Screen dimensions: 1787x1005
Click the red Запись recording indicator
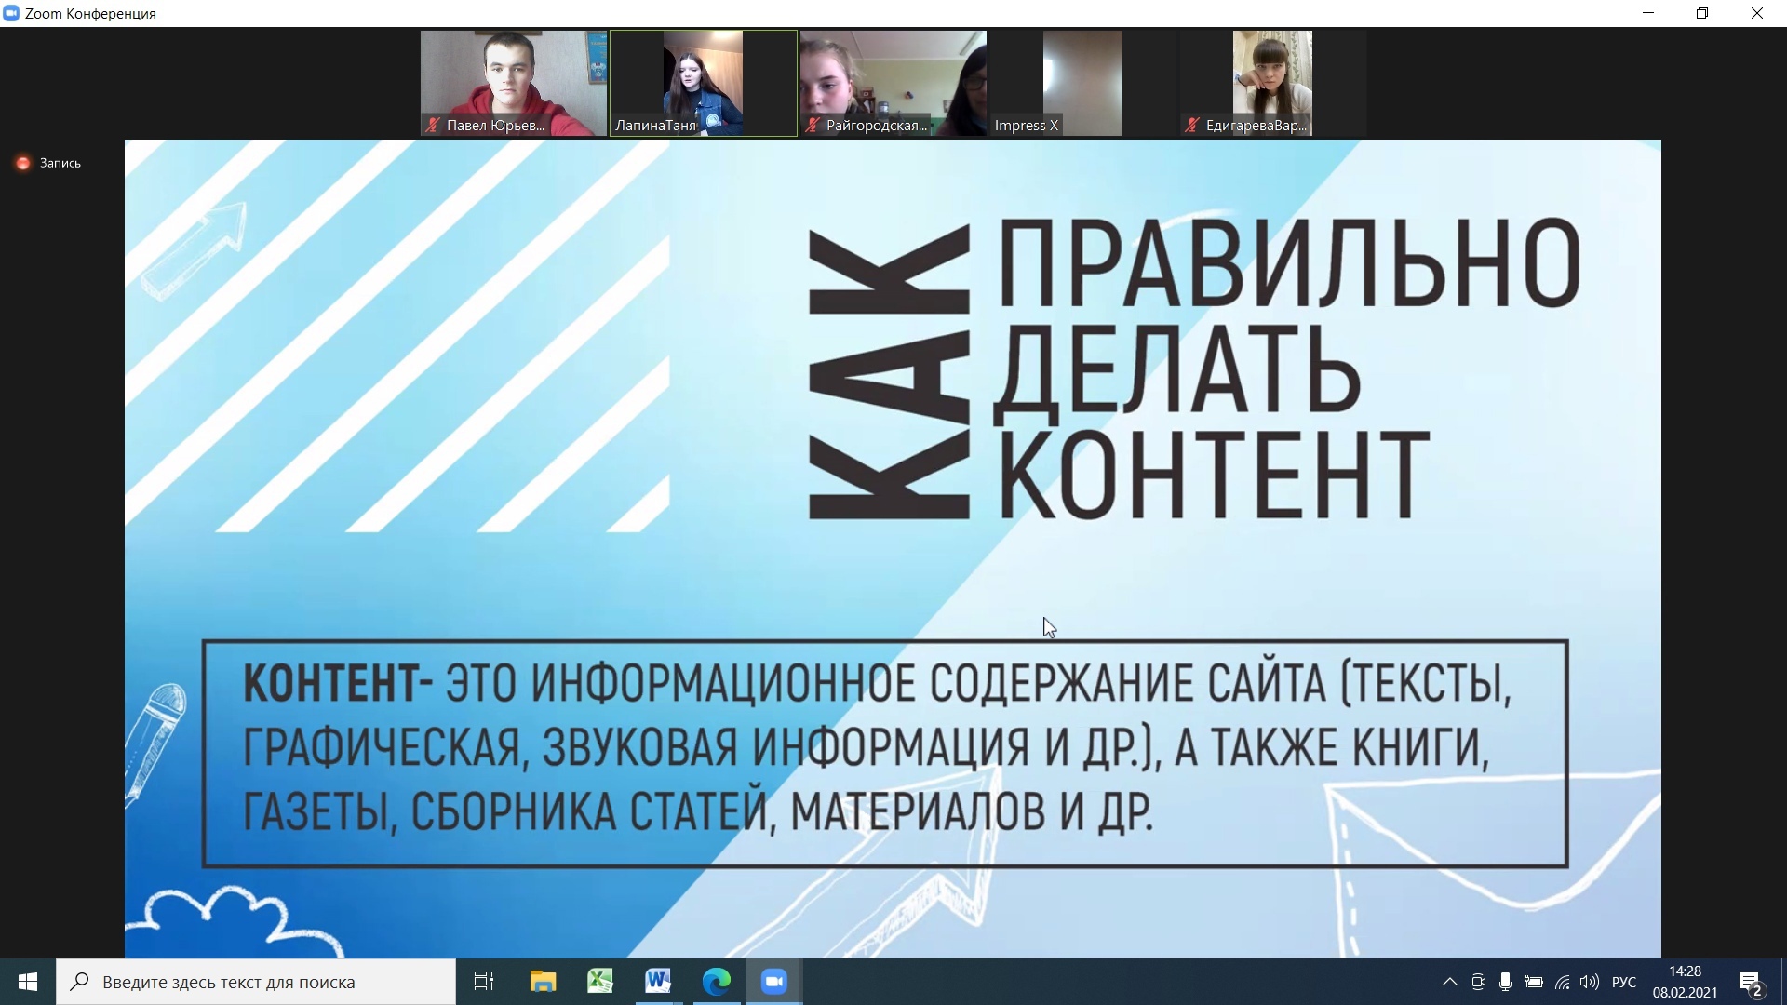tap(23, 163)
